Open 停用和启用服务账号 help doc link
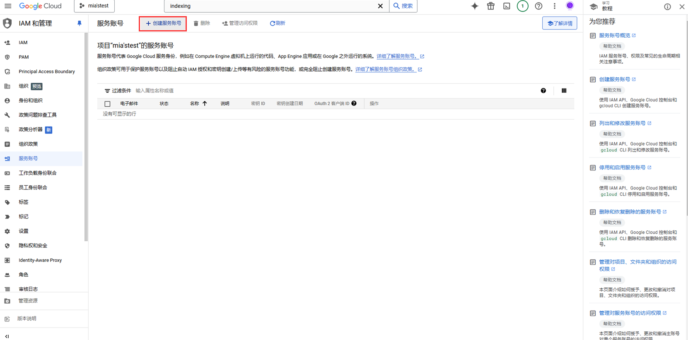Screen dimensions: 688x340 (622, 168)
